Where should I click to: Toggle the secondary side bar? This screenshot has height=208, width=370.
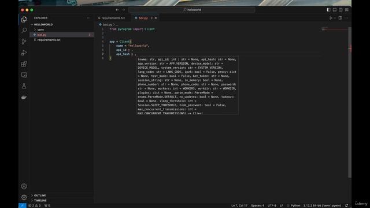pyautogui.click(x=341, y=10)
